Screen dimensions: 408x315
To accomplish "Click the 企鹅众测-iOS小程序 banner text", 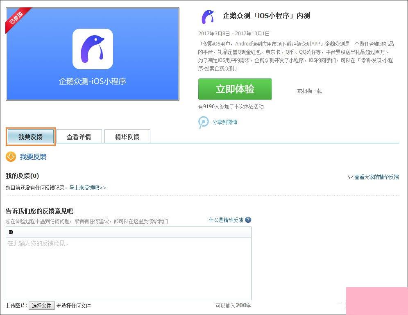I will [x=92, y=82].
